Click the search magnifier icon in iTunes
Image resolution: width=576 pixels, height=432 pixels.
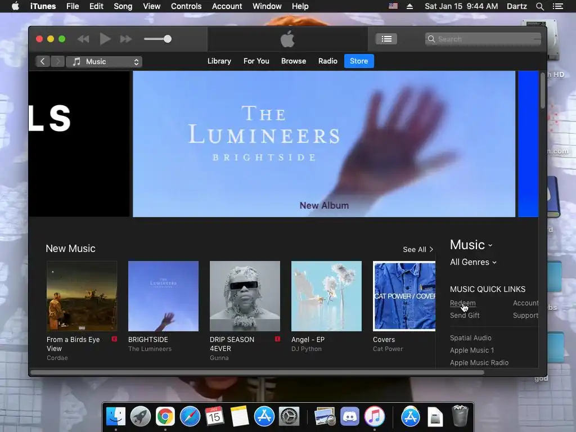click(x=431, y=39)
